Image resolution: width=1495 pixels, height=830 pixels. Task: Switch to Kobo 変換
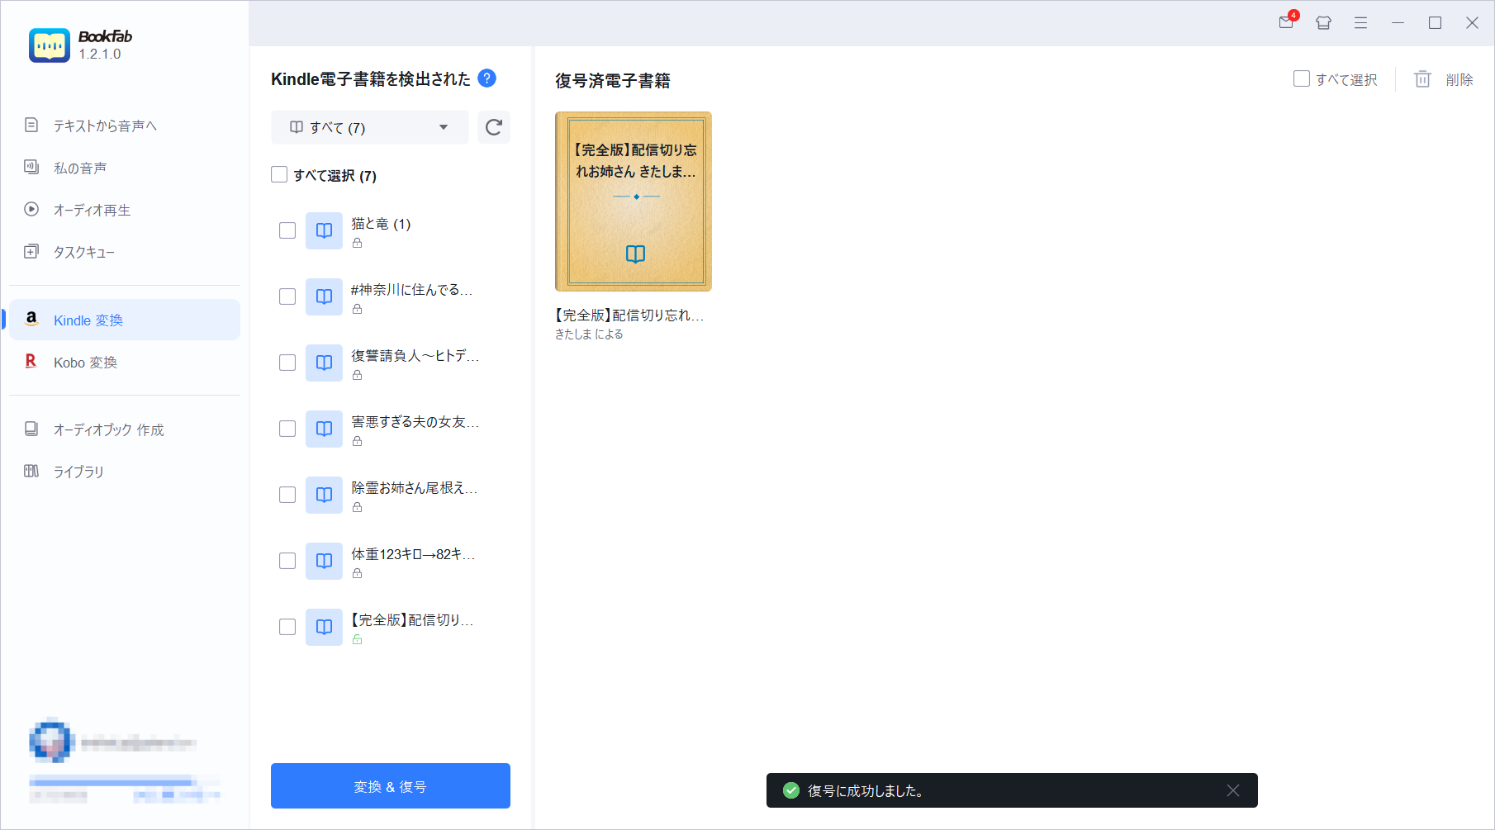click(85, 362)
